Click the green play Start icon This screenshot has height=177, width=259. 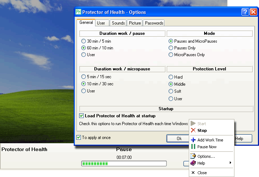coord(193,123)
